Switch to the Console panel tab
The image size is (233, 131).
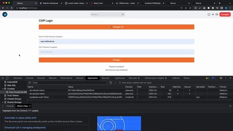tap(29, 78)
